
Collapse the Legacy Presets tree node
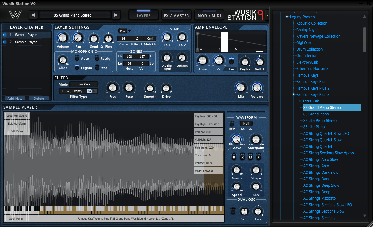(x=287, y=17)
